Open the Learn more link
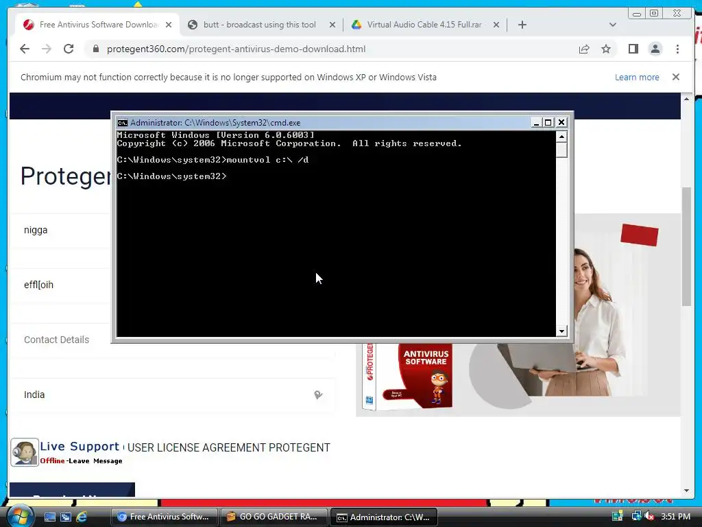This screenshot has width=702, height=527. [x=637, y=77]
